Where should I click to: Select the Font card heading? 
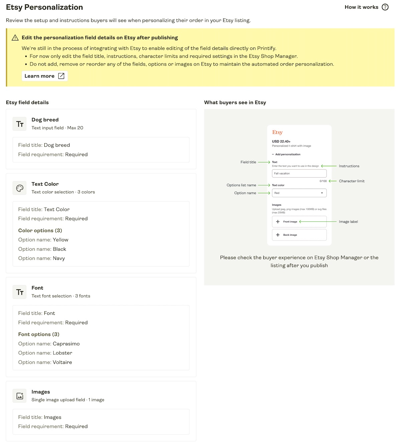(37, 288)
